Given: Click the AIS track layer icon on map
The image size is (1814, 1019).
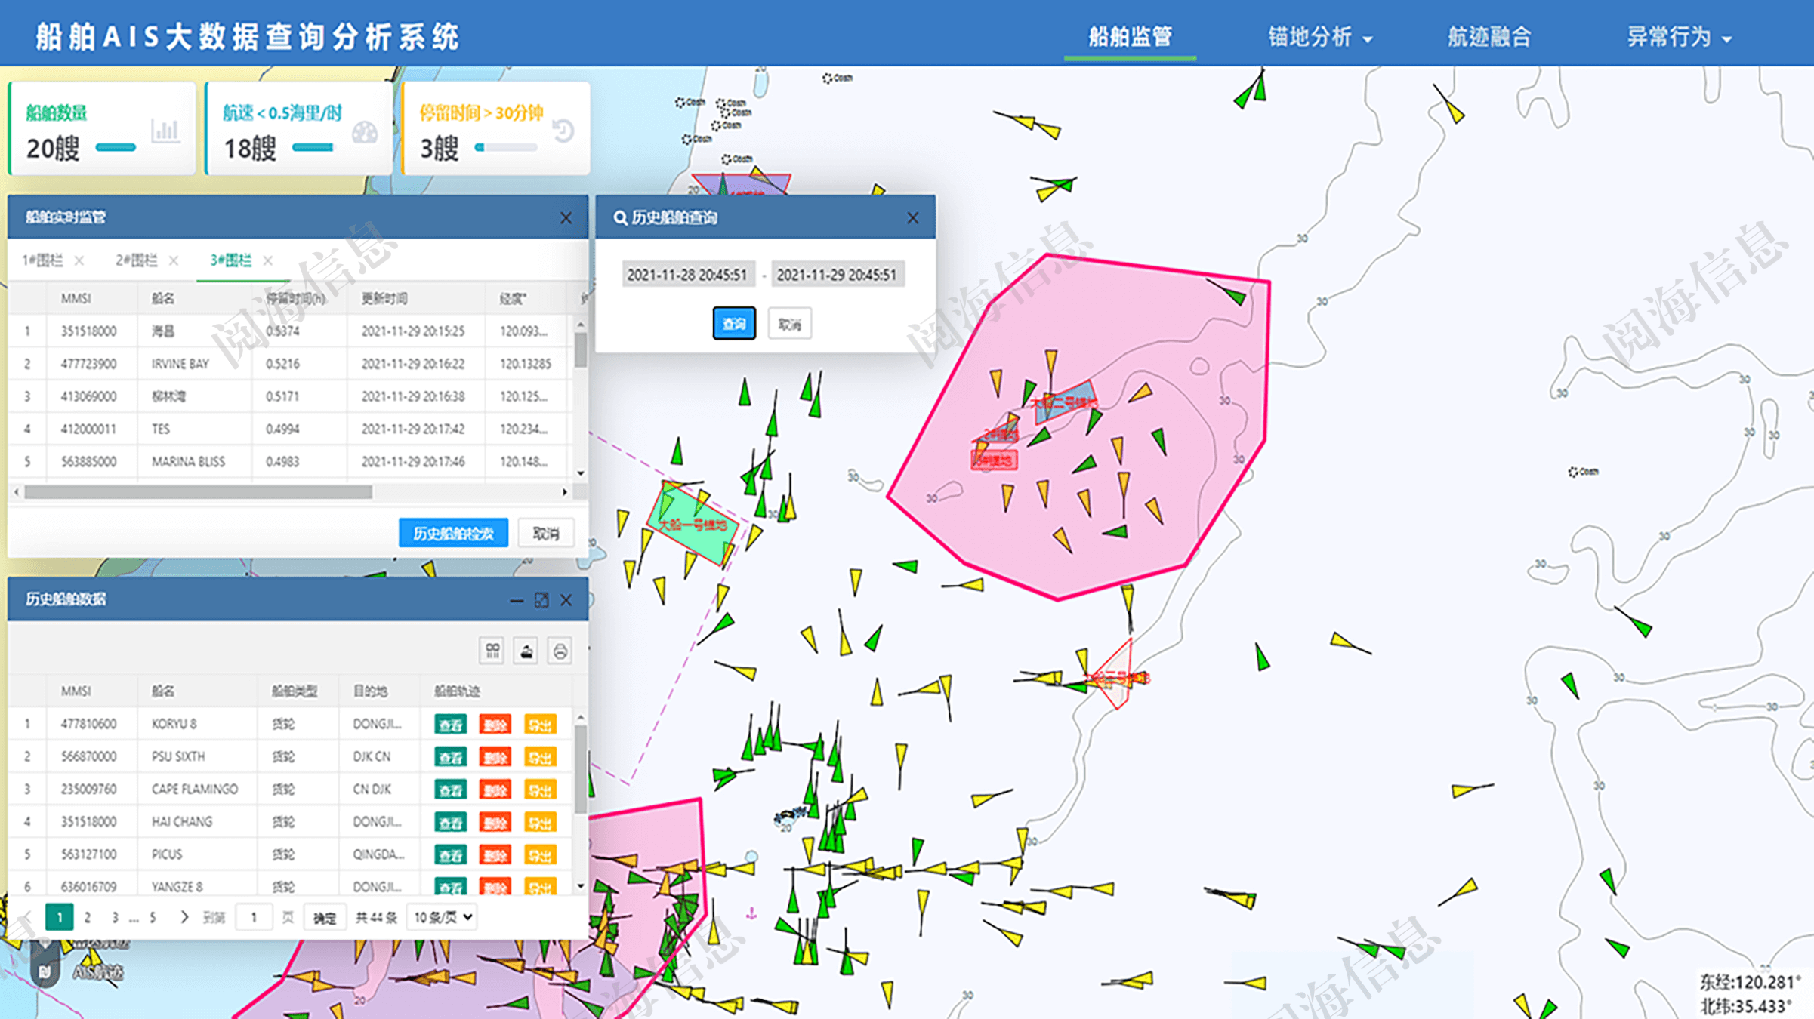Looking at the screenshot, I should click(45, 971).
